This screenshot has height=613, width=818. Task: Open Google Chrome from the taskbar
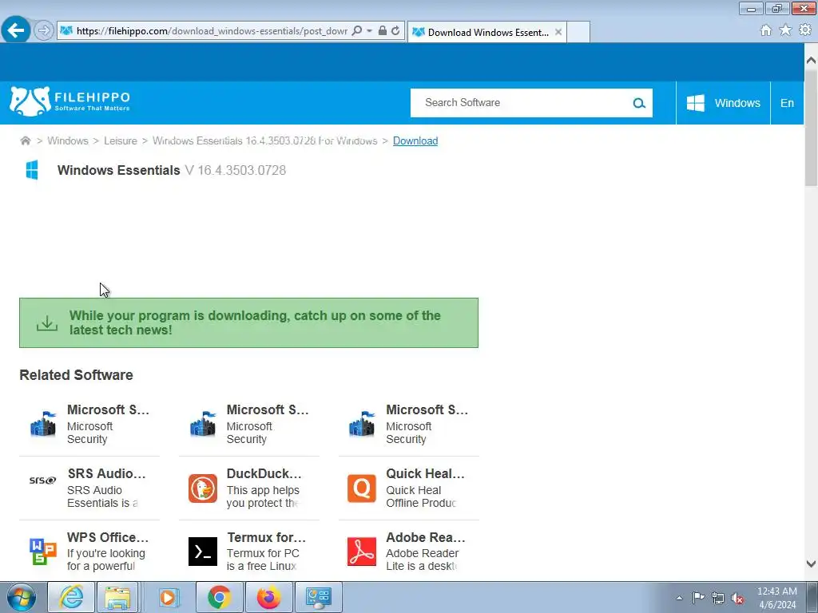219,597
